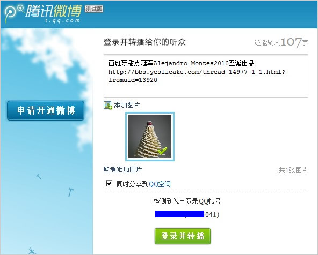Image resolution: width=318 pixels, height=255 pixels.
Task: Click the t.qq.com text under the logo
Action: pyautogui.click(x=62, y=20)
